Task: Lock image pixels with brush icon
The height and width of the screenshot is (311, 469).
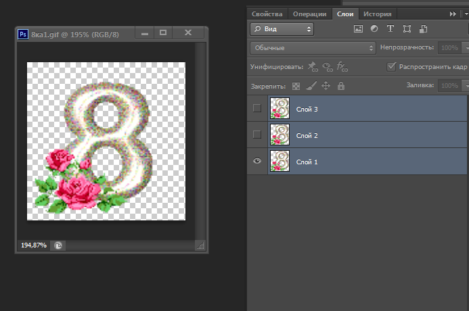Action: (x=311, y=86)
